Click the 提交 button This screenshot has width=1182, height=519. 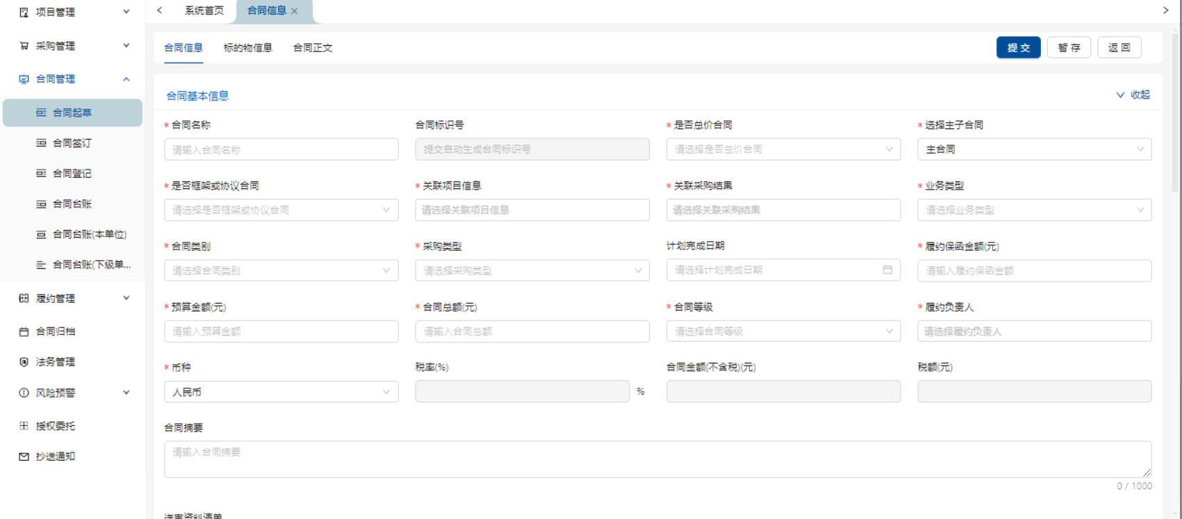coord(1019,47)
